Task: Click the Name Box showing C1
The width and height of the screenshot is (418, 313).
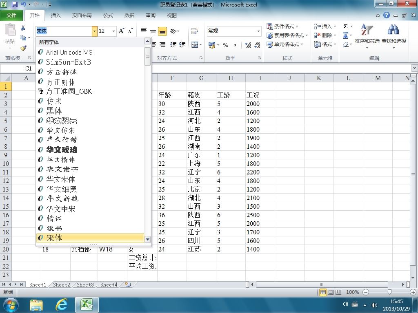Action: [x=18, y=68]
